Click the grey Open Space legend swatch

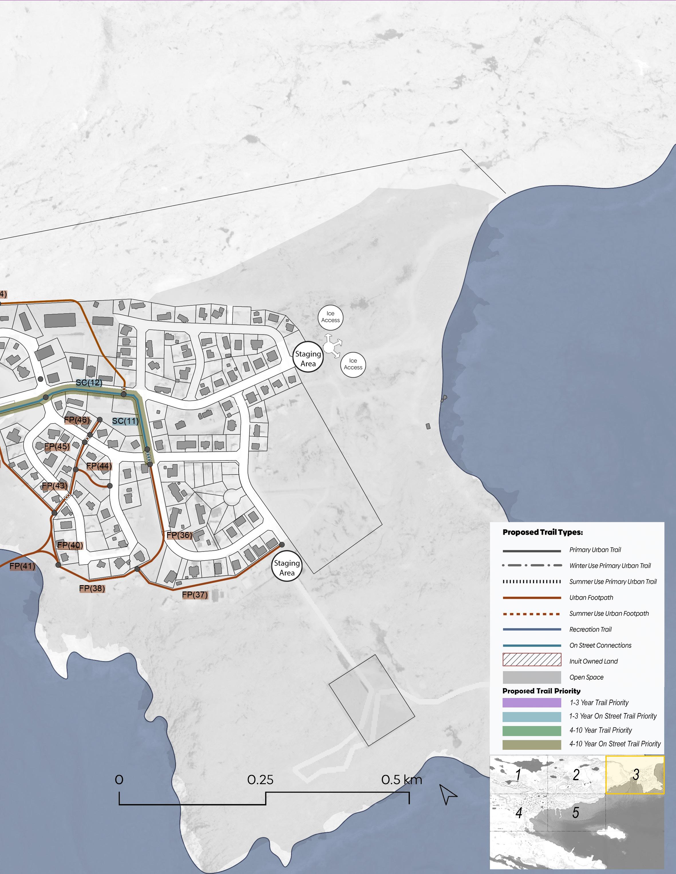pyautogui.click(x=531, y=677)
